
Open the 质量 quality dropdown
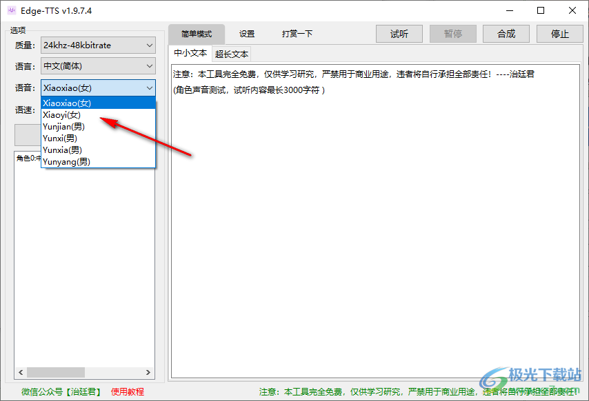(98, 45)
